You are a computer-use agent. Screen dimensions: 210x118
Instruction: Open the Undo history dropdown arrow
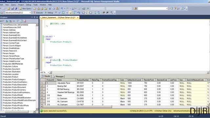coord(65,9)
